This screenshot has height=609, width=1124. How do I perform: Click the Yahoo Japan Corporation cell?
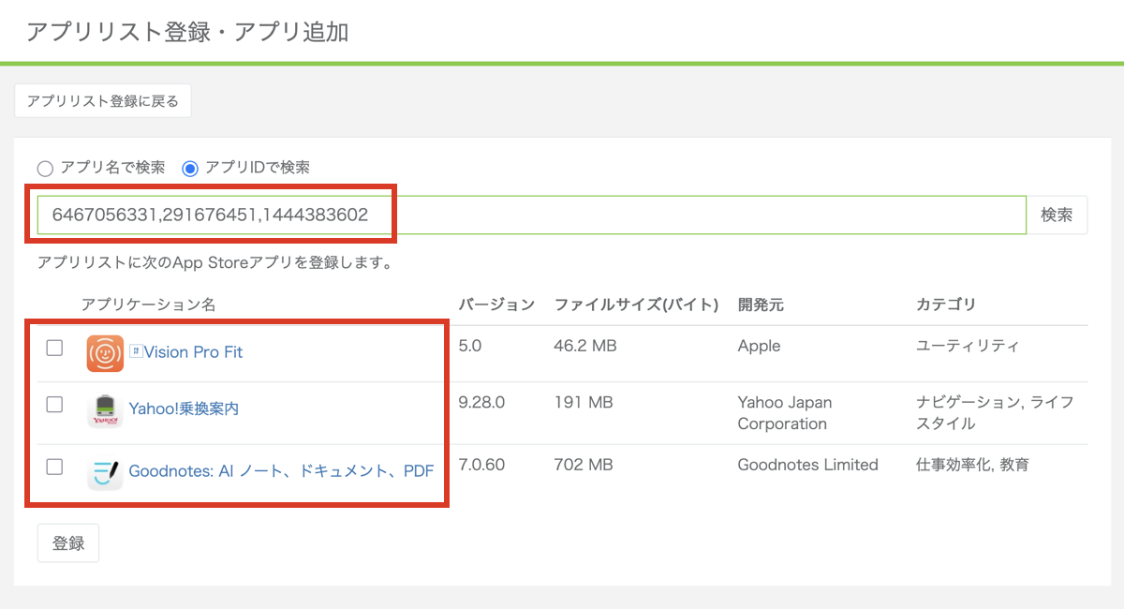coord(785,413)
